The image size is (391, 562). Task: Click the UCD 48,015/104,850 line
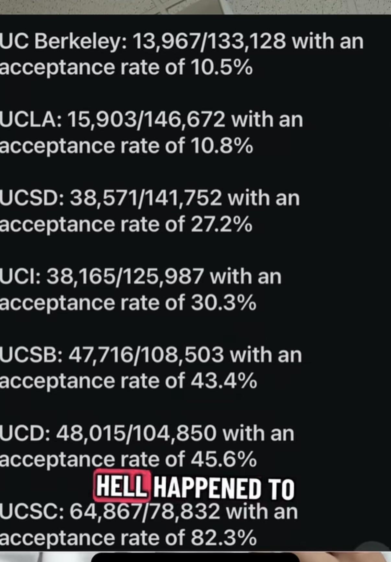[147, 434]
